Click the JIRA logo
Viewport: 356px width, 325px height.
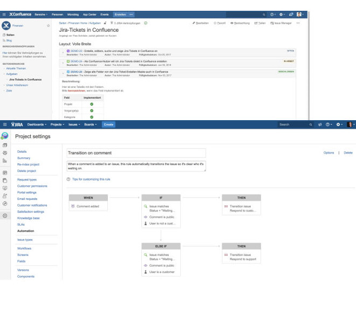click(x=17, y=125)
